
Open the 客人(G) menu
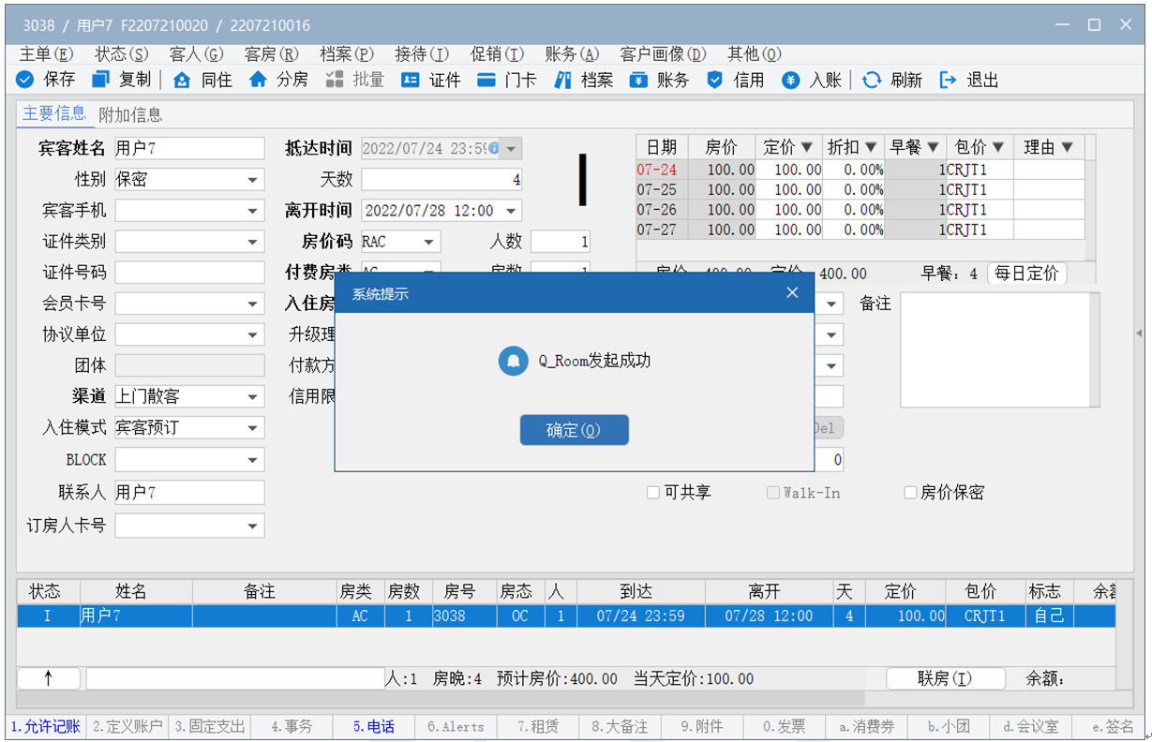(x=197, y=54)
